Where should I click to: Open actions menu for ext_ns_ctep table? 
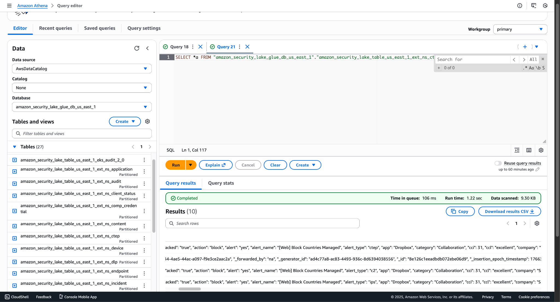pyautogui.click(x=144, y=238)
